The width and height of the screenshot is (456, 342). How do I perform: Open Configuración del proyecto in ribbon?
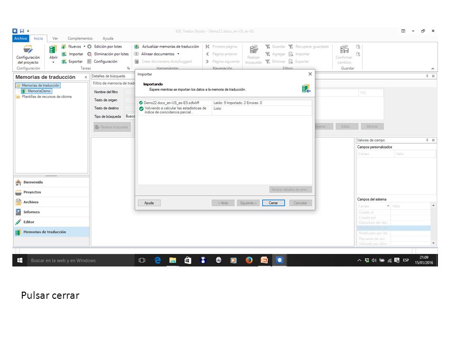click(x=28, y=54)
